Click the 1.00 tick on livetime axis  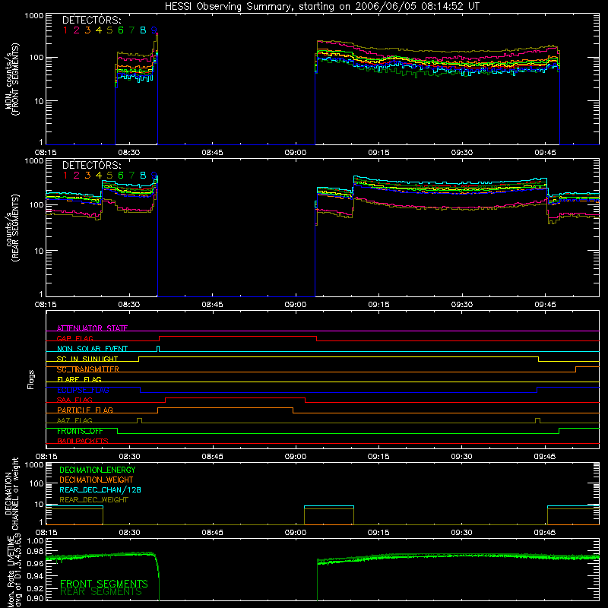(35, 541)
